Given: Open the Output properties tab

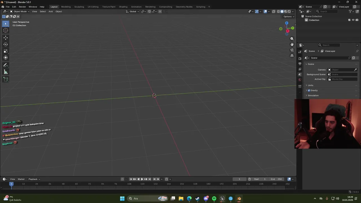Looking at the screenshot, I should coord(300,64).
